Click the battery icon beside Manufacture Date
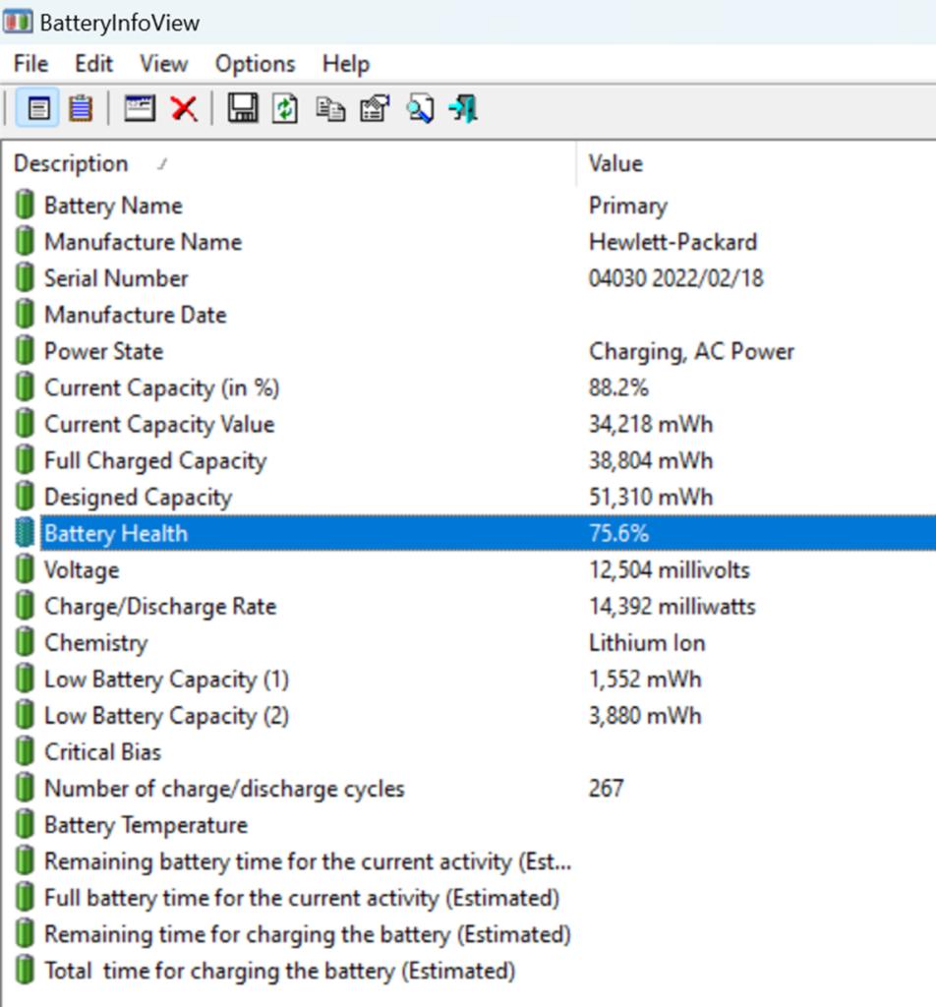This screenshot has height=1007, width=936. [25, 315]
